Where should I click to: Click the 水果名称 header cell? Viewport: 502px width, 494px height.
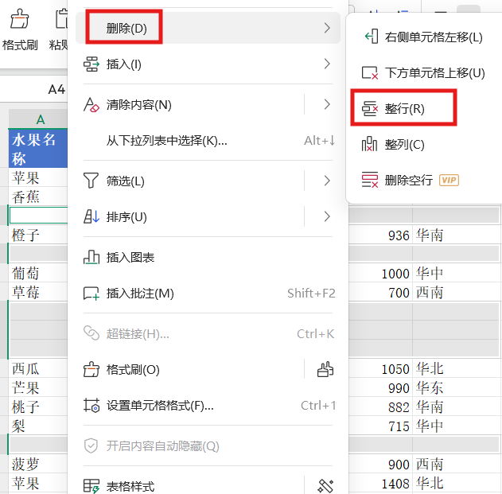click(x=38, y=149)
